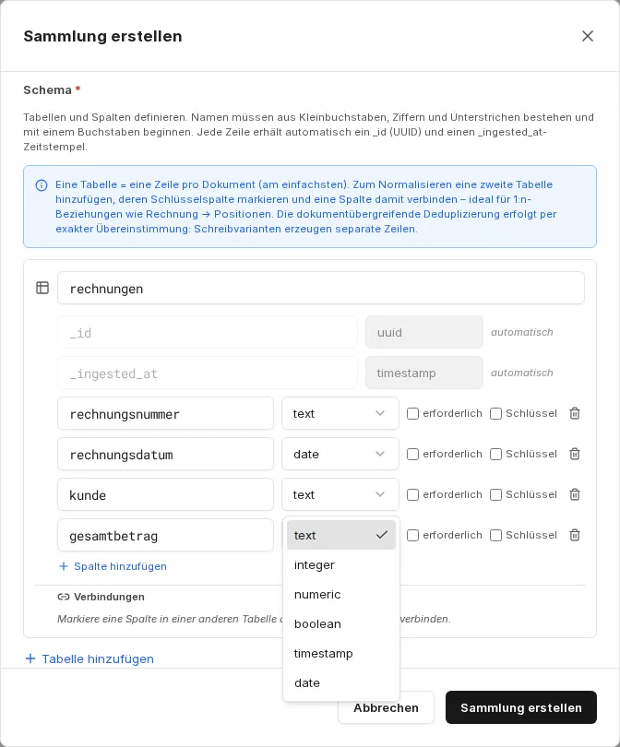Delete the kunde column via trash icon
The image size is (620, 747).
(x=575, y=494)
